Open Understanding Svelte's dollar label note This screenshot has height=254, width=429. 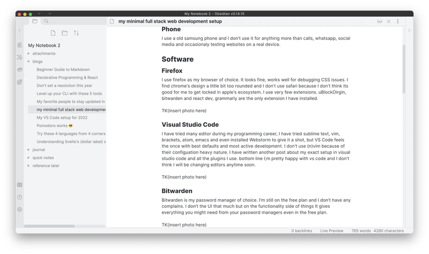[71, 142]
